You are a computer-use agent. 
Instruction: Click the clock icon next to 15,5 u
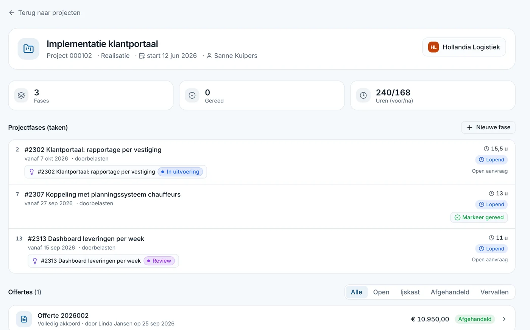[486, 149]
